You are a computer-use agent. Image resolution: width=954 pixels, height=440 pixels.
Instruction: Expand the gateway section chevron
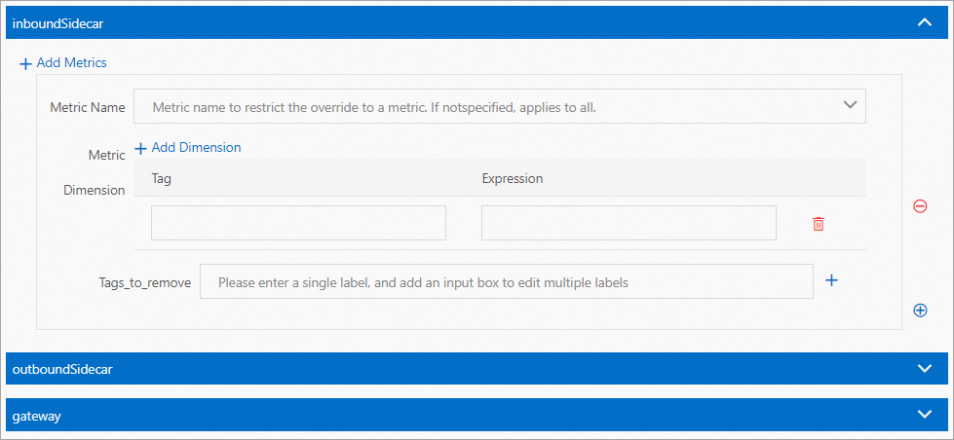[925, 415]
